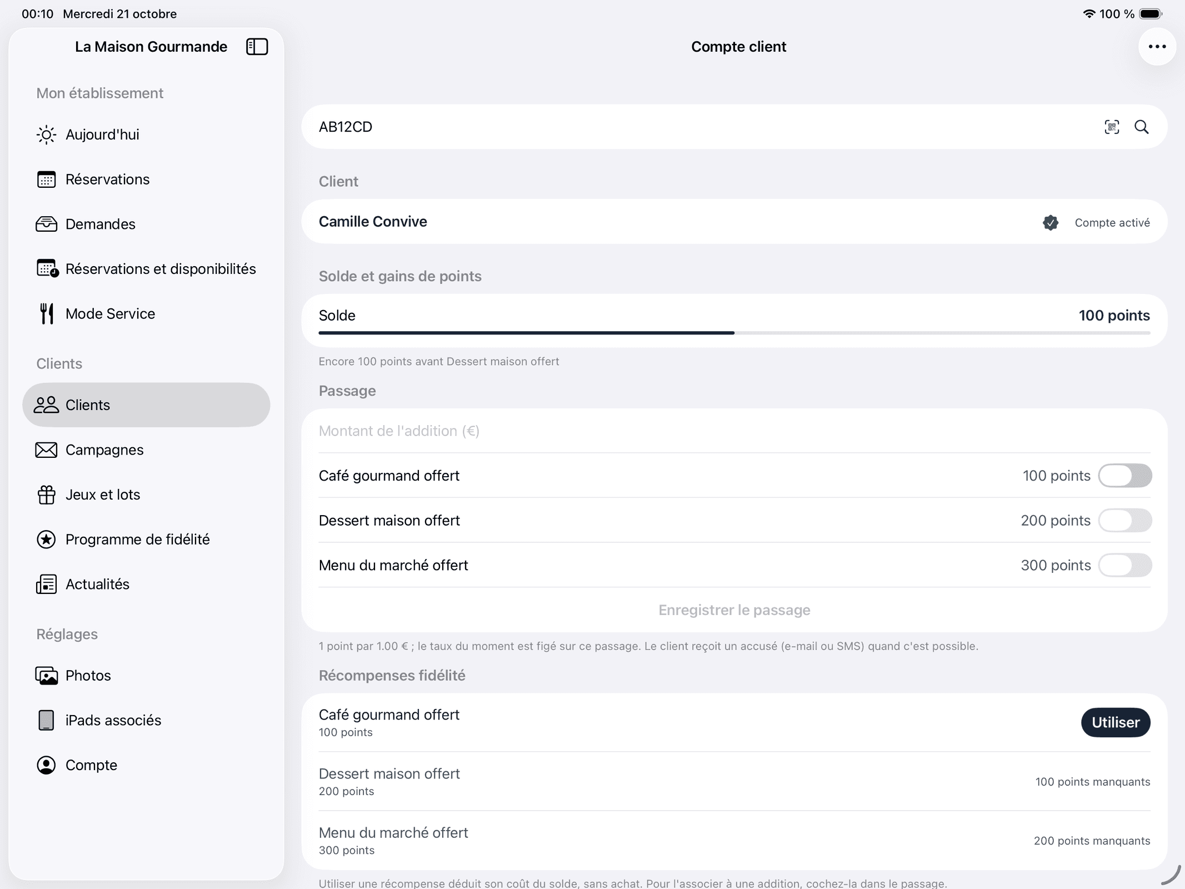Click the inbox tray icon beside Demandes
The height and width of the screenshot is (889, 1185).
(x=46, y=224)
